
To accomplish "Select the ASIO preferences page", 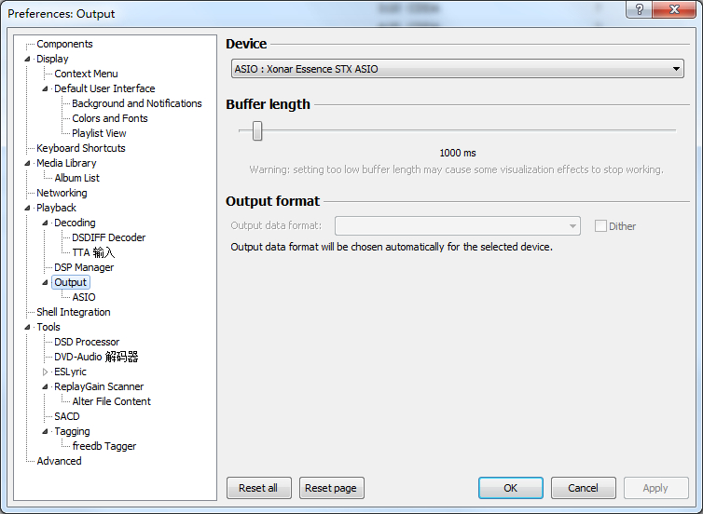I will pos(84,297).
